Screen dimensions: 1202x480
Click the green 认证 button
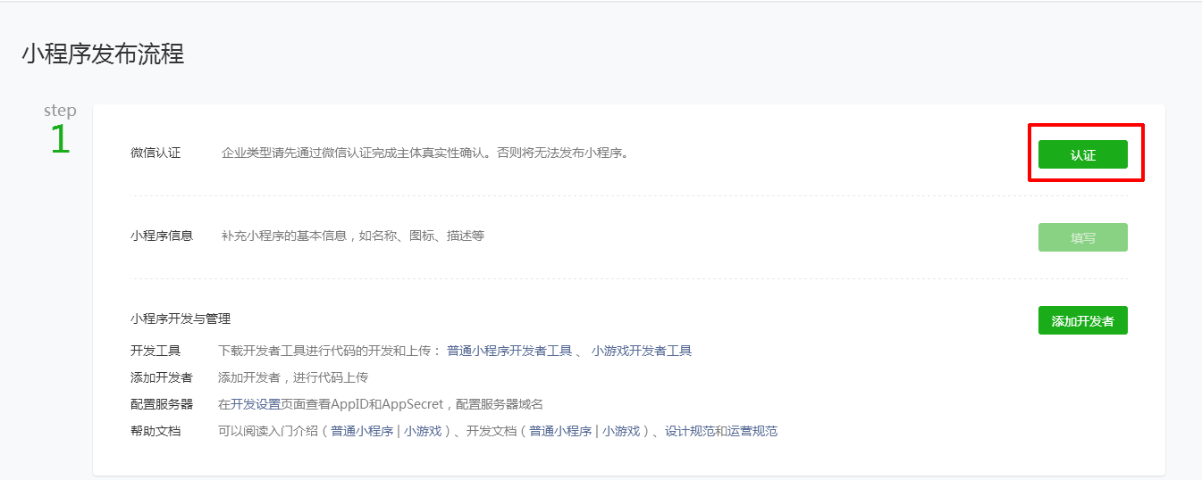[x=1082, y=154]
